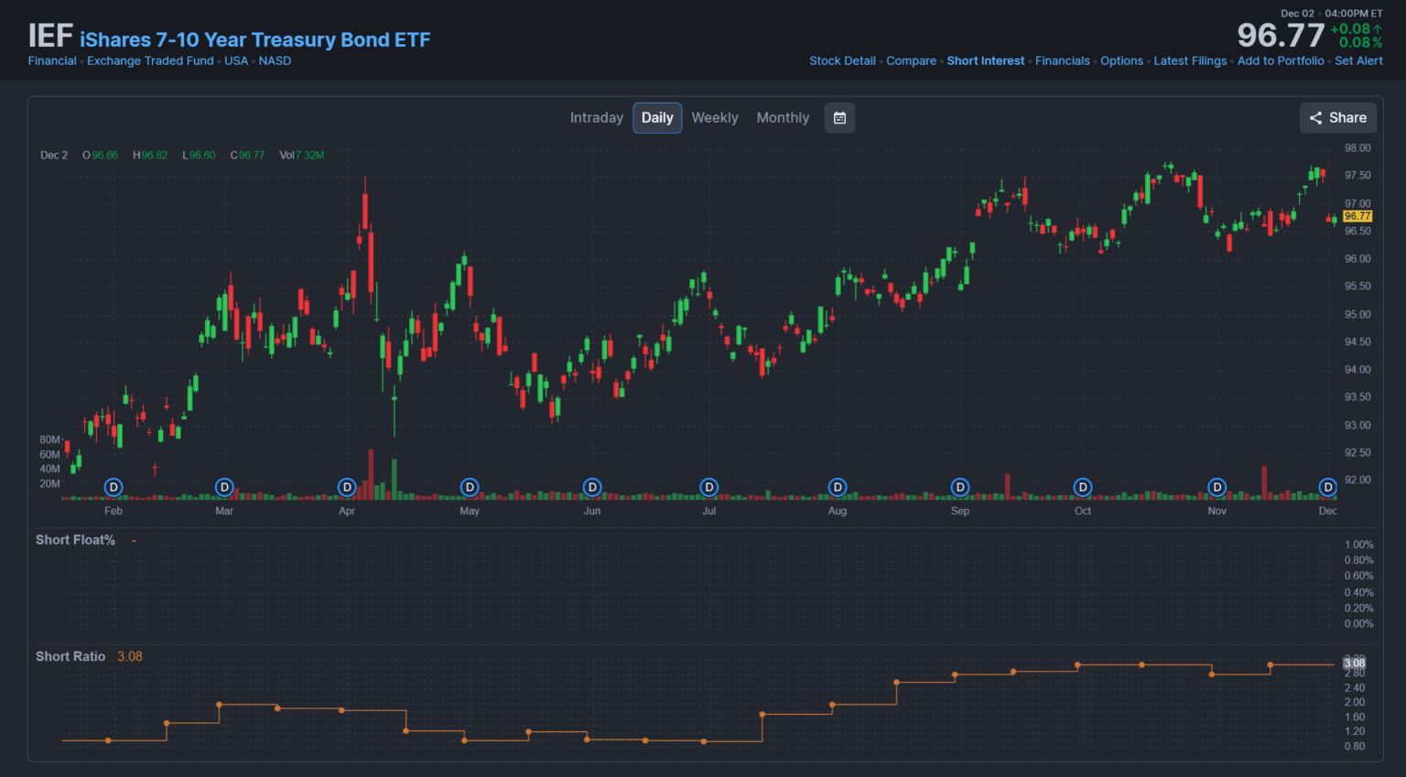Open Latest Filings link

click(1190, 61)
